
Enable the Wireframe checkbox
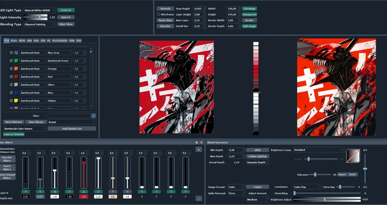[158, 15]
